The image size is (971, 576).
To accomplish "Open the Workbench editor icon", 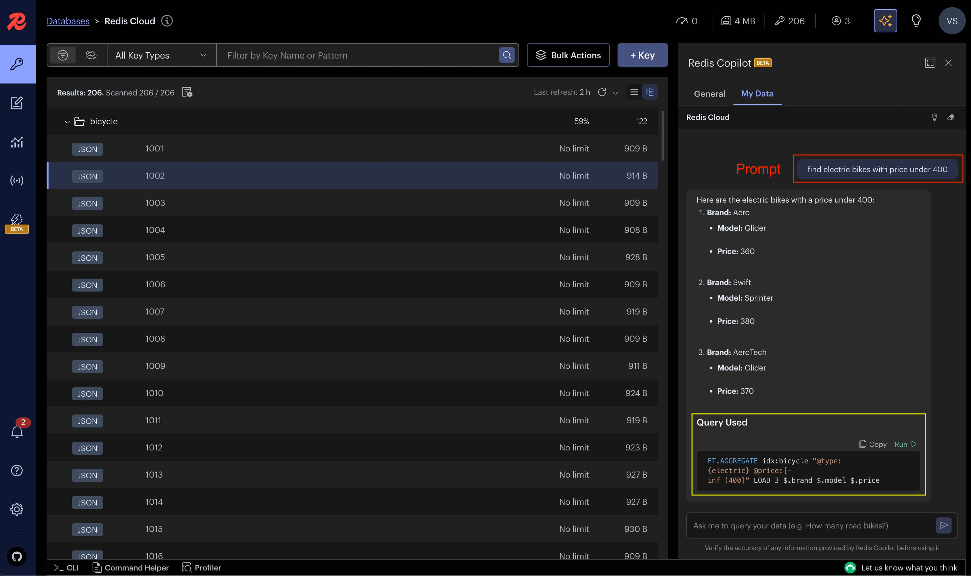I will tap(17, 103).
